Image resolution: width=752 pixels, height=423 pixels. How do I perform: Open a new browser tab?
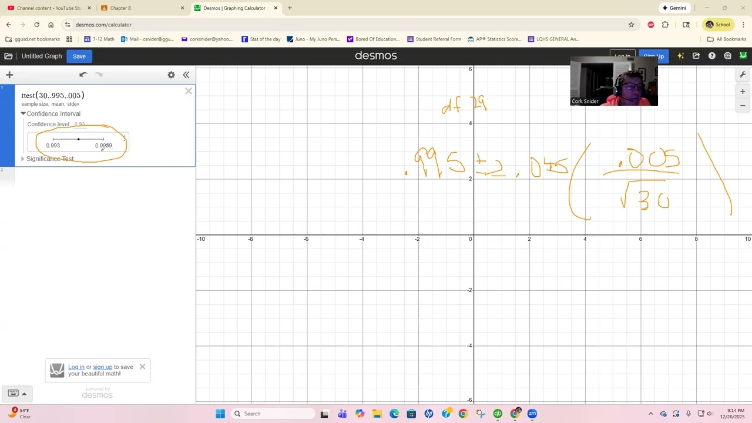[290, 8]
